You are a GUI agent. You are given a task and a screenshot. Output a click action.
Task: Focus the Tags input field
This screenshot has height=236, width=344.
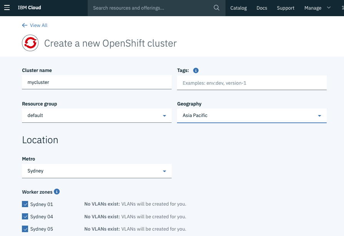(252, 83)
